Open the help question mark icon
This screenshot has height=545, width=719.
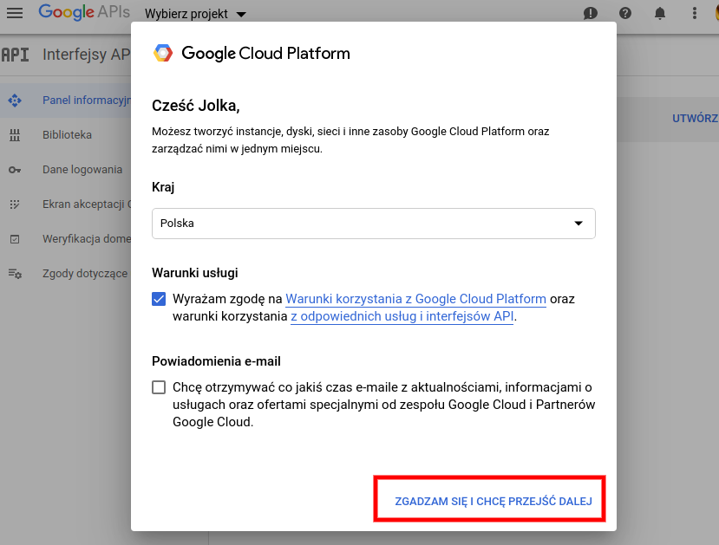[x=625, y=13]
